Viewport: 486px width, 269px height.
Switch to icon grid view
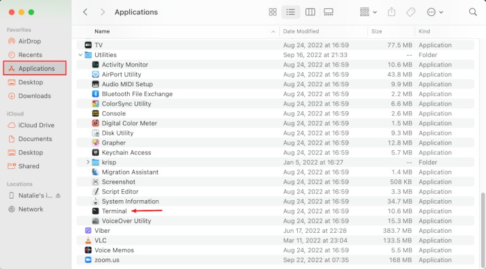(x=272, y=12)
